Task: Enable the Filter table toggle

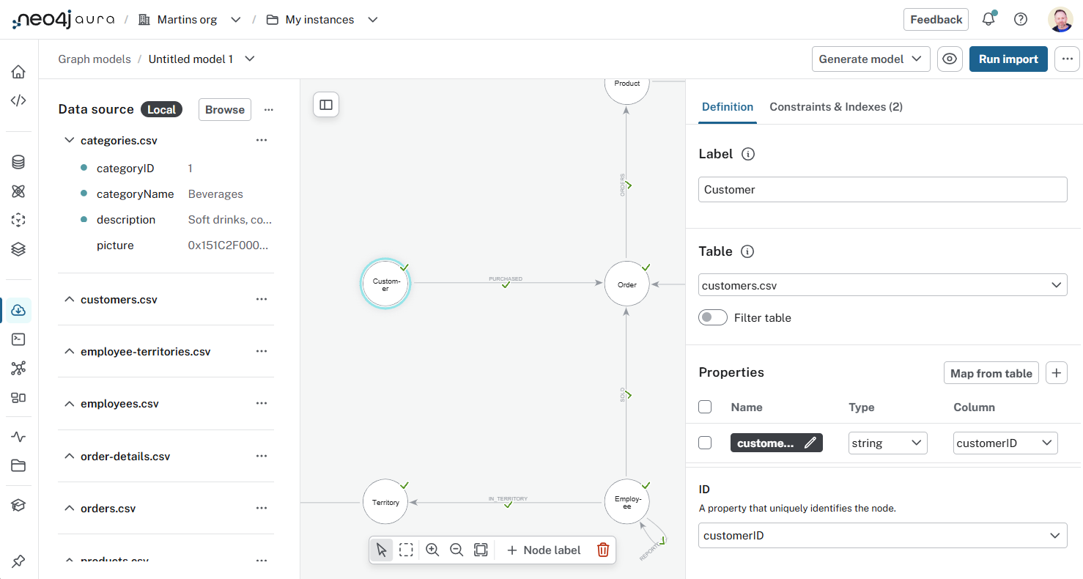Action: click(x=712, y=317)
